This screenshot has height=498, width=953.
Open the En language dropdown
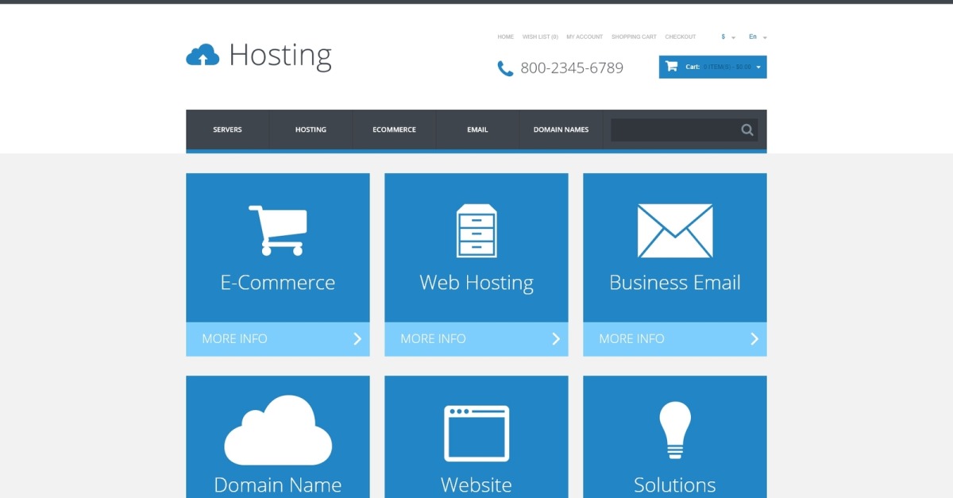[758, 37]
